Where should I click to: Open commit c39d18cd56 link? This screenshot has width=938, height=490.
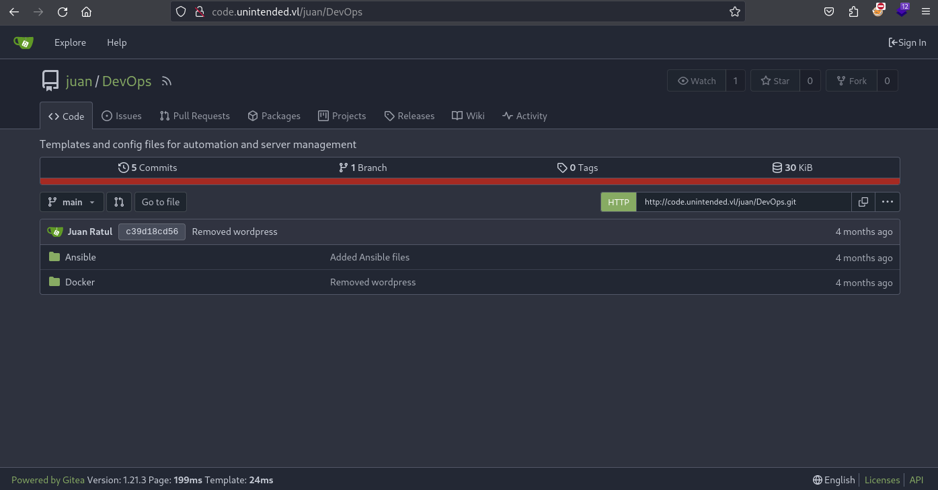[152, 232]
